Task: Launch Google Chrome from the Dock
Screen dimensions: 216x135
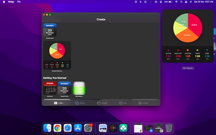Action: point(57,128)
